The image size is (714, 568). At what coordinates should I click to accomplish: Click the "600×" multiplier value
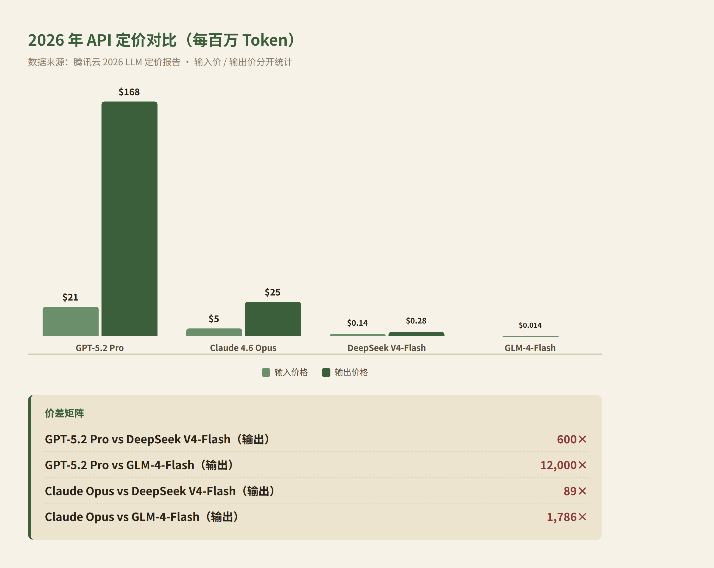(x=572, y=439)
